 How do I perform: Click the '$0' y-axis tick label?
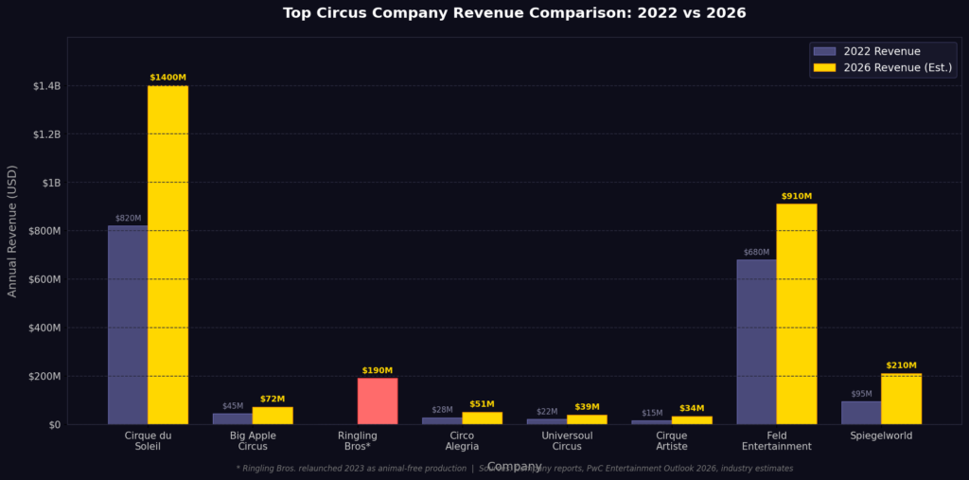point(55,424)
